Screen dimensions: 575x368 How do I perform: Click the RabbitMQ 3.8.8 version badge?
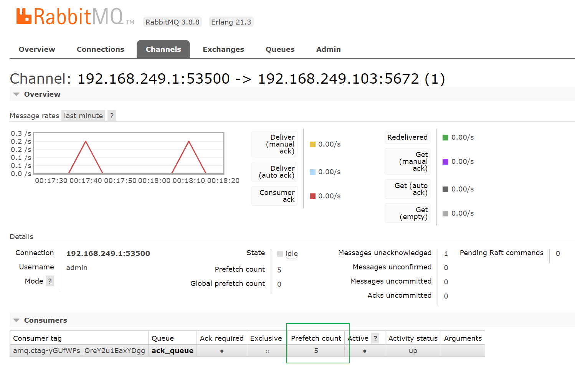pyautogui.click(x=172, y=22)
